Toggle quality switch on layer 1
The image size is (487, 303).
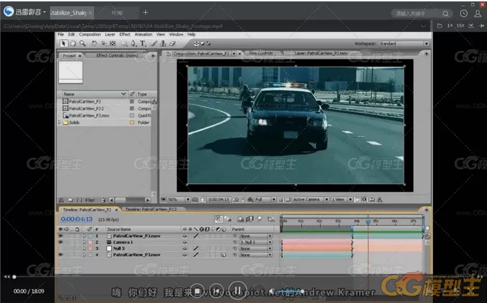pyautogui.click(x=196, y=236)
